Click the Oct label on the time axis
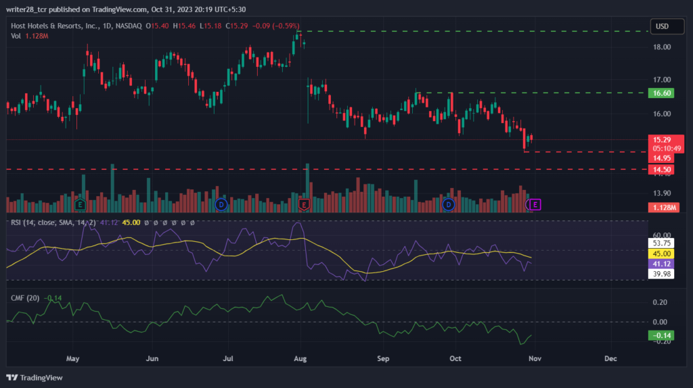The width and height of the screenshot is (693, 388). pos(455,358)
